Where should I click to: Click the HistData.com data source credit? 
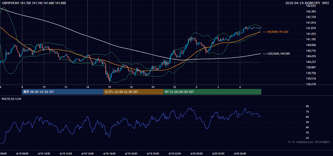click(x=309, y=142)
